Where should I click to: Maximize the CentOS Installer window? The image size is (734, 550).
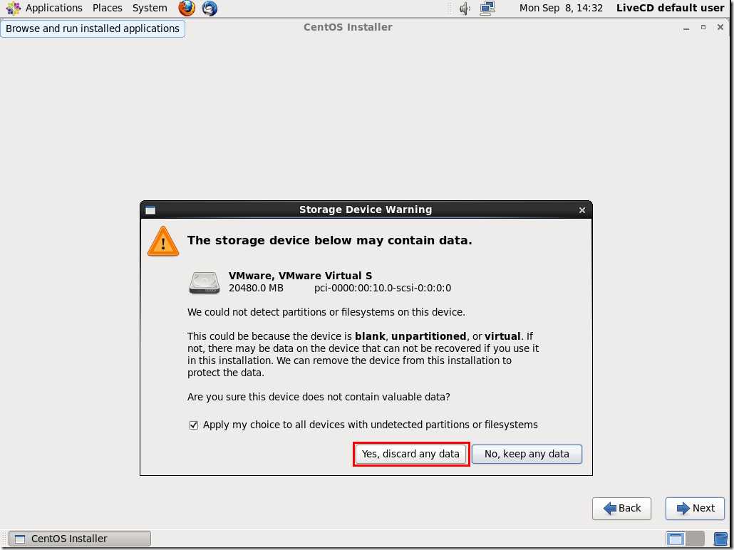pyautogui.click(x=703, y=28)
